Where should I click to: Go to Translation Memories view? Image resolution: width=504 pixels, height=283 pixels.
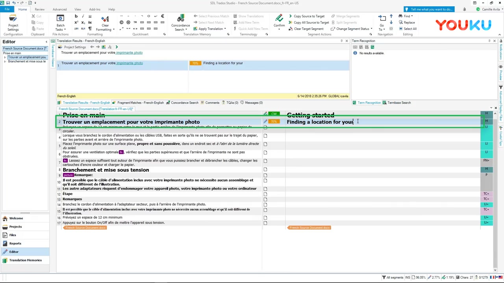[25, 260]
